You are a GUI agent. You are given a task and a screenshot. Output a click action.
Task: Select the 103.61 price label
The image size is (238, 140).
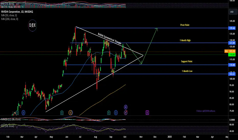pos(232,74)
